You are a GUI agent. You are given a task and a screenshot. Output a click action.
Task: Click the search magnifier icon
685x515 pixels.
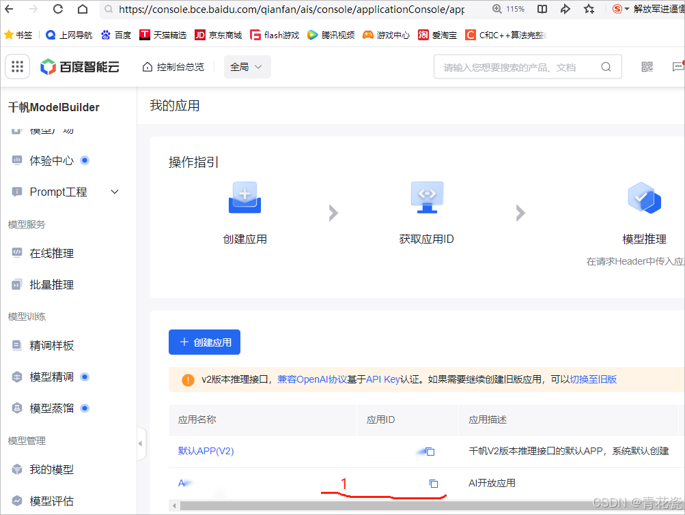click(606, 67)
